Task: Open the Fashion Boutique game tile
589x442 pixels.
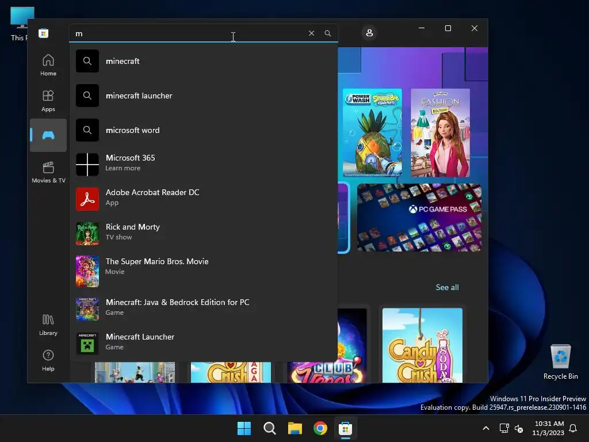Action: coord(440,133)
